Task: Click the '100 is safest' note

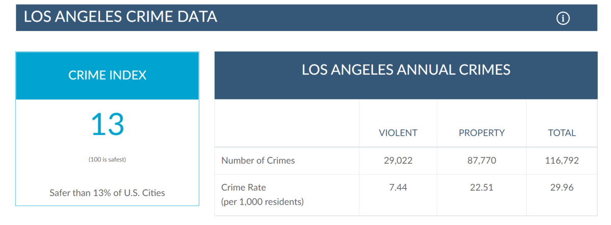Action: click(x=107, y=159)
